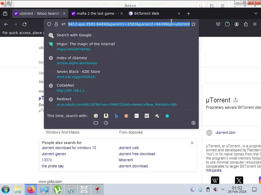Click the highlighted URL in address bar
Image resolution: width=261 pixels, height=195 pixels.
[x=129, y=24]
